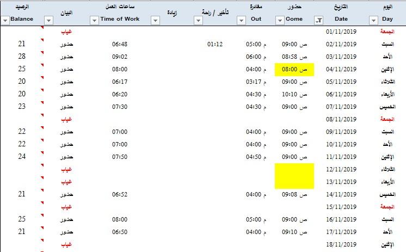Select Come cell 10:10 ص
406x252 pixels.
pos(294,94)
